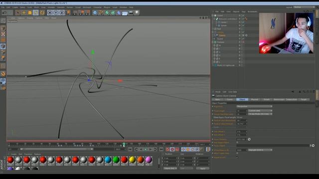Click Render View clapperboard icon
The width and height of the screenshot is (319, 179).
point(75,13)
